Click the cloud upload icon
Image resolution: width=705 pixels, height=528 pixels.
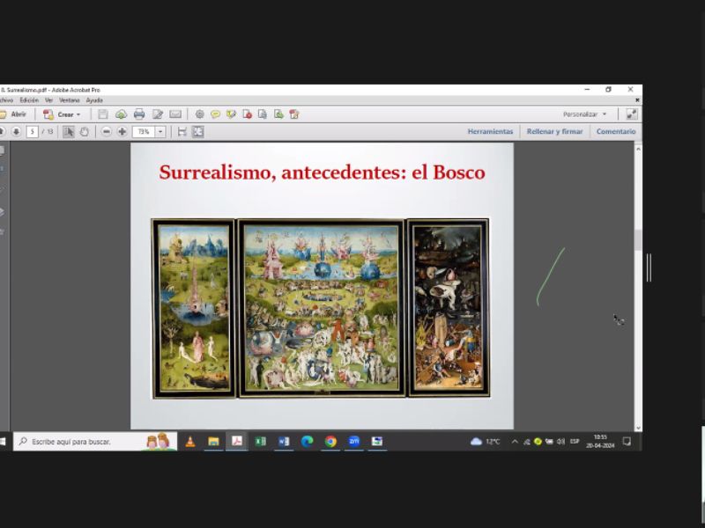coord(121,114)
